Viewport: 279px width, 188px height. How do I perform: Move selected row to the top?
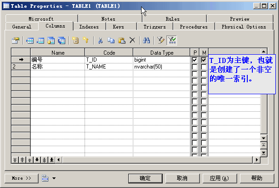(15, 160)
